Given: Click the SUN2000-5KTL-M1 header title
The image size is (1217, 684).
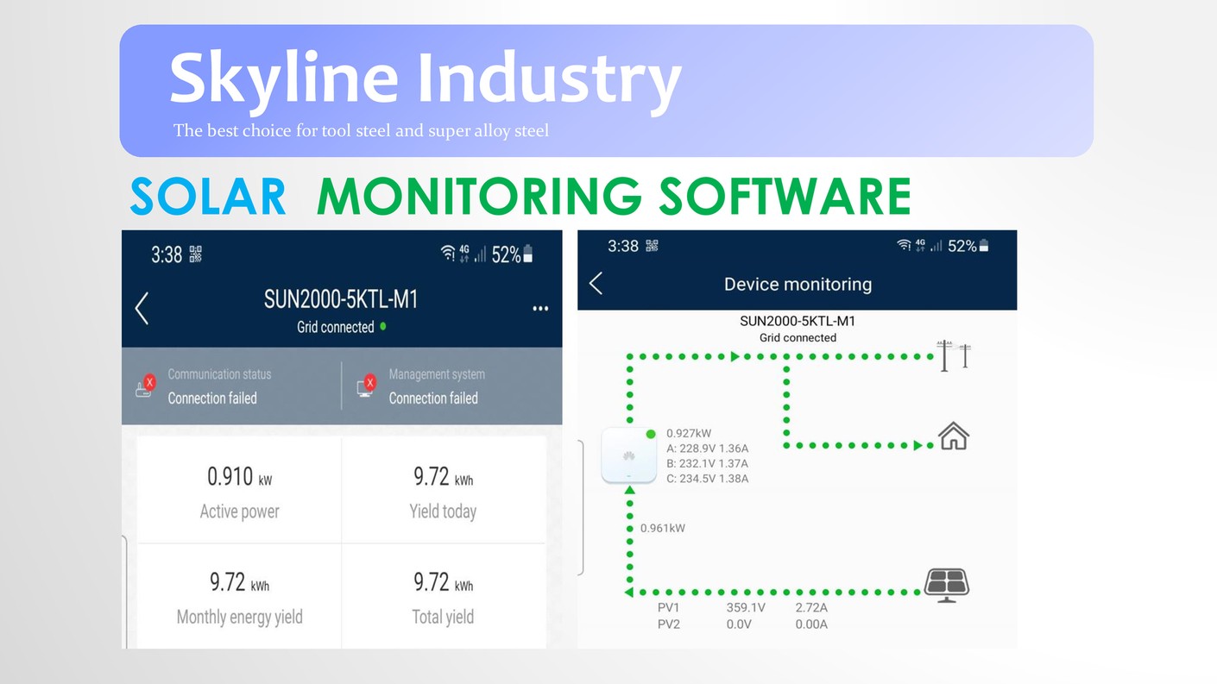Looking at the screenshot, I should (341, 299).
